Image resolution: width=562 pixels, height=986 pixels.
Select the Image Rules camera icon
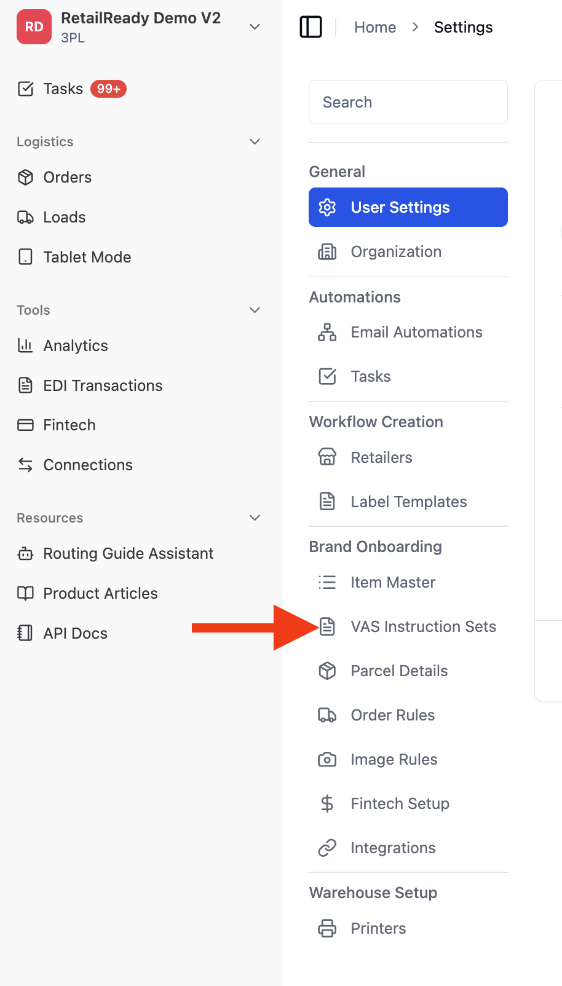tap(327, 759)
